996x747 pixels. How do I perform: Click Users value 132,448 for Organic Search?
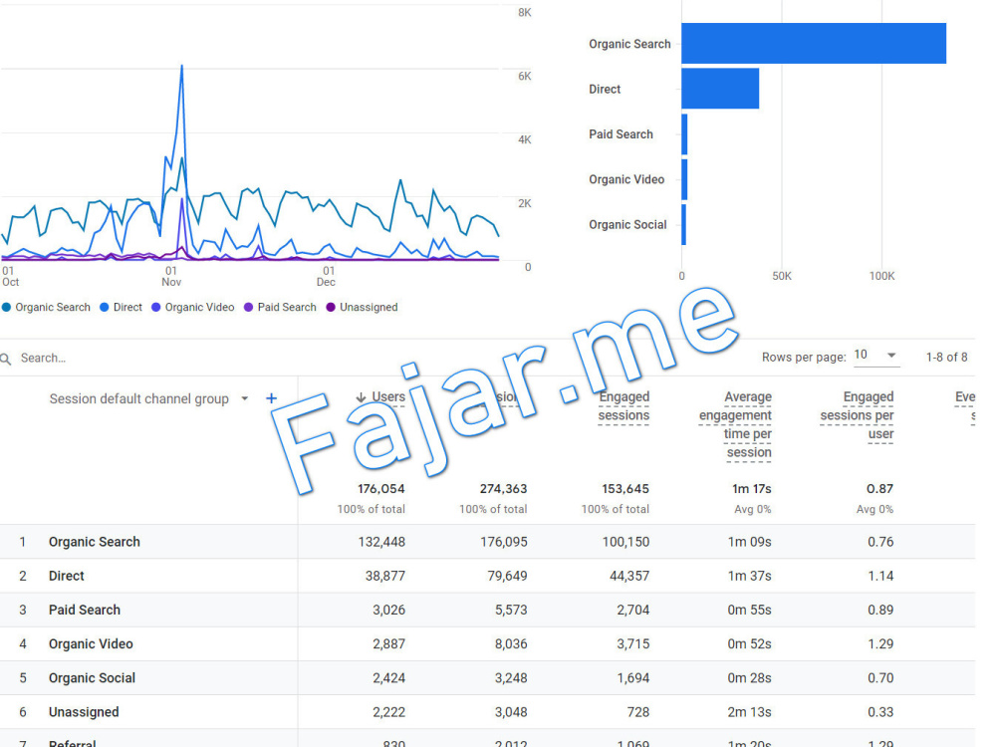point(381,542)
